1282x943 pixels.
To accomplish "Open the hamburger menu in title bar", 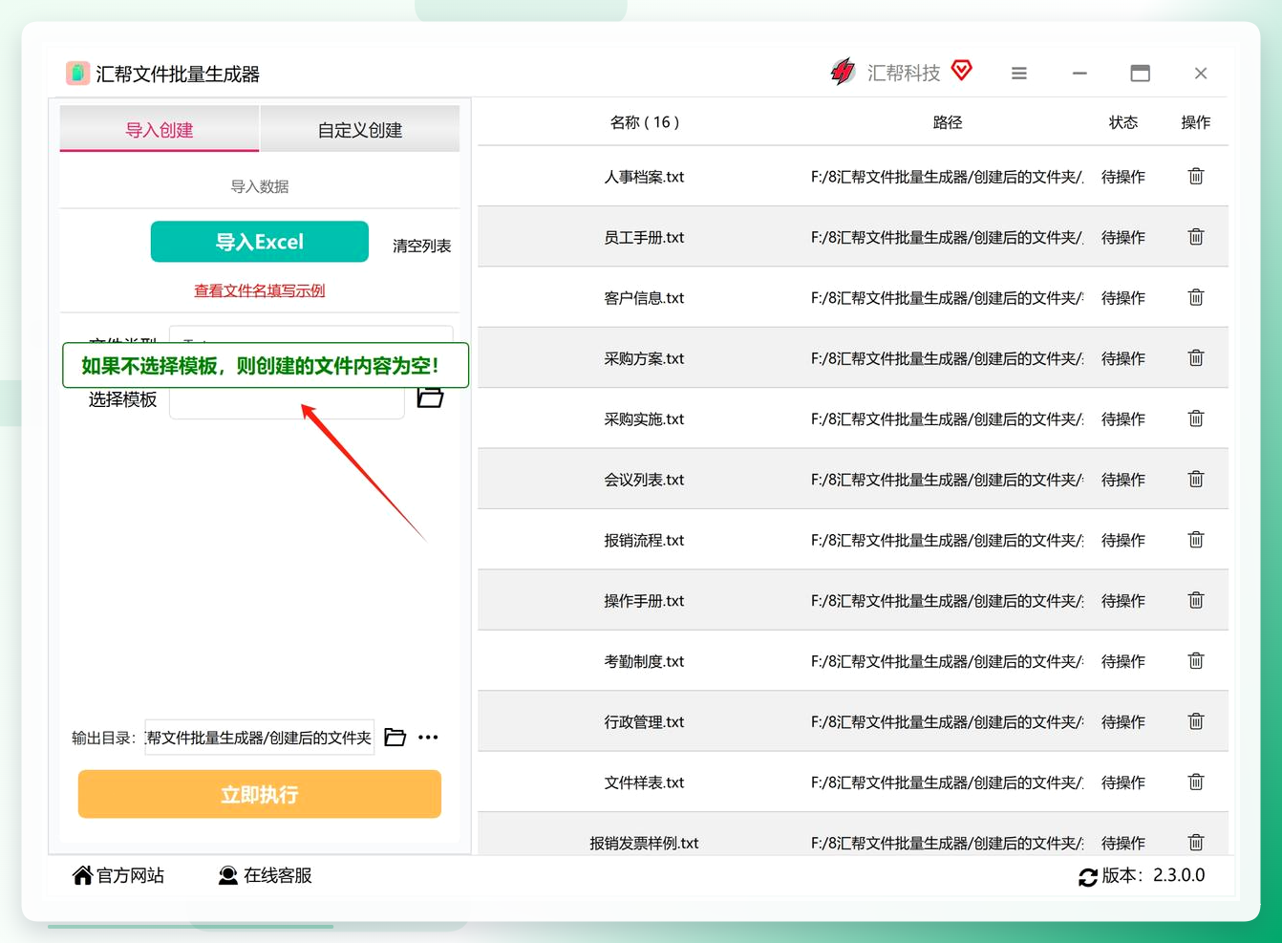I will pyautogui.click(x=1019, y=74).
